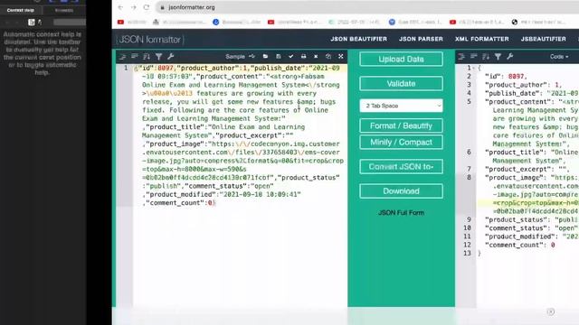The image size is (579, 325).
Task: Click the wrench repair icon in right editor toolbar
Action: [510, 56]
